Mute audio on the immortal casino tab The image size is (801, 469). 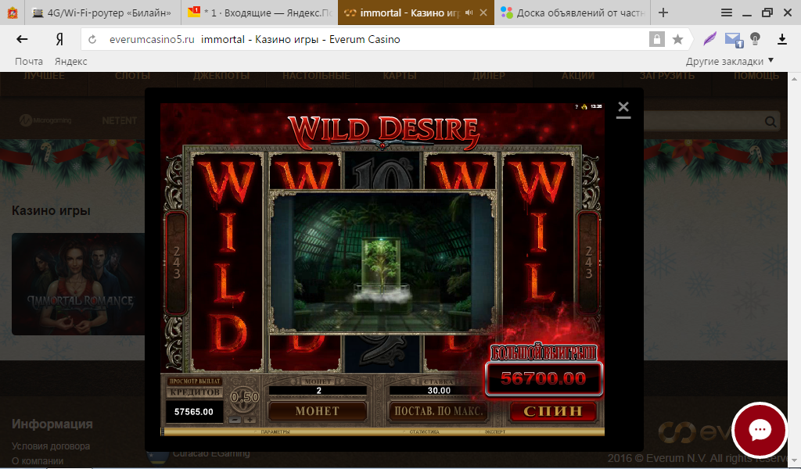tap(469, 13)
